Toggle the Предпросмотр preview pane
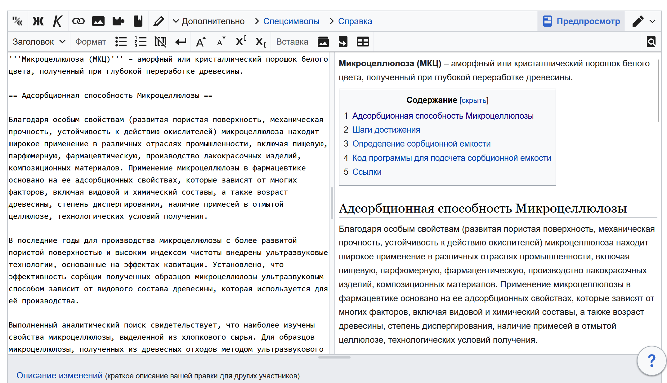 click(581, 21)
